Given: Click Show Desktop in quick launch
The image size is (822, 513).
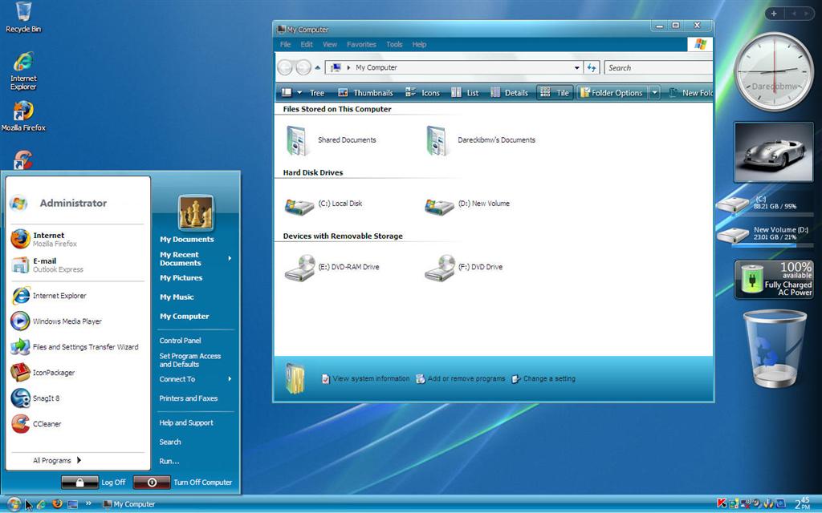Looking at the screenshot, I should coord(73,504).
